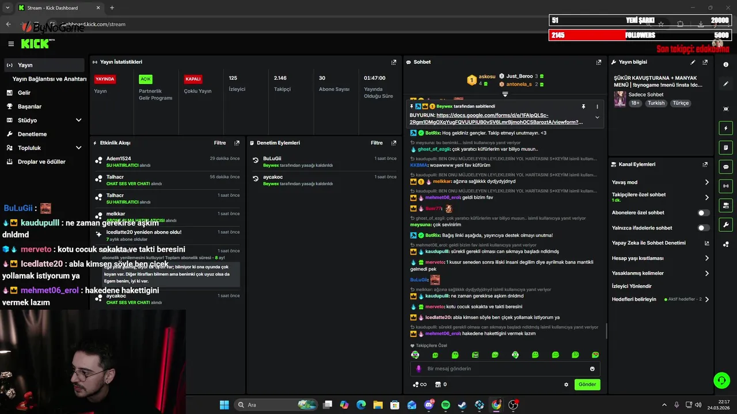The image size is (737, 414).
Task: Toggle Abonelere özel sohbet switch
Action: (x=704, y=213)
